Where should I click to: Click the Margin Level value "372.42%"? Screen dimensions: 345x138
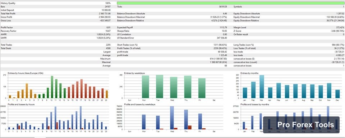pyautogui.click(x=340, y=28)
